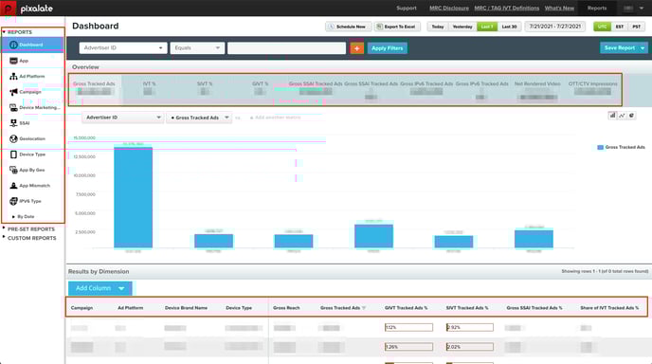Open the Device Type report icon

pos(13,155)
